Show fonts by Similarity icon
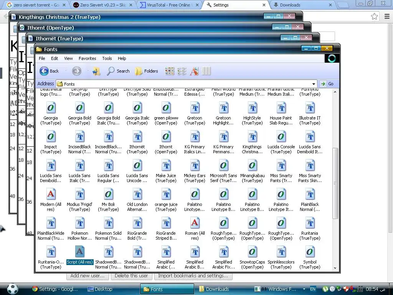Screen dimensions: 393x295 (194, 71)
